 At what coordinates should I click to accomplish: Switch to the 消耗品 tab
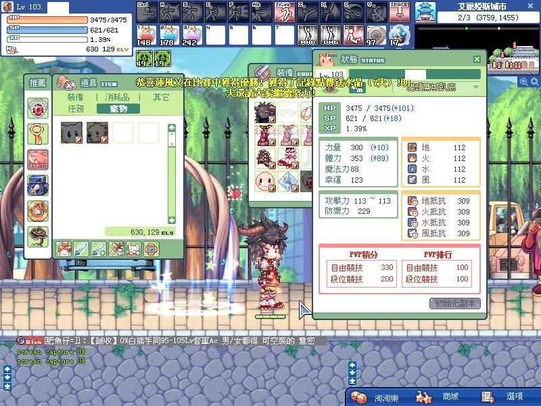(117, 97)
